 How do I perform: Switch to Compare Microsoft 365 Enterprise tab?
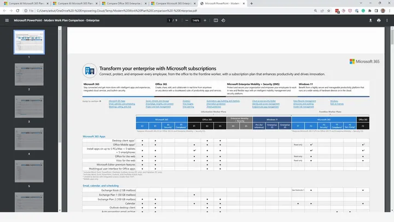[x=173, y=3]
